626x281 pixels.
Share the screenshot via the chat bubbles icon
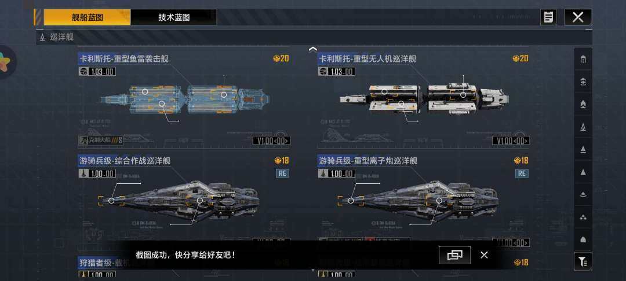pos(455,255)
